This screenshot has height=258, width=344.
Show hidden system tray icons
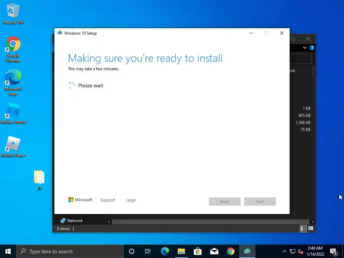point(284,251)
